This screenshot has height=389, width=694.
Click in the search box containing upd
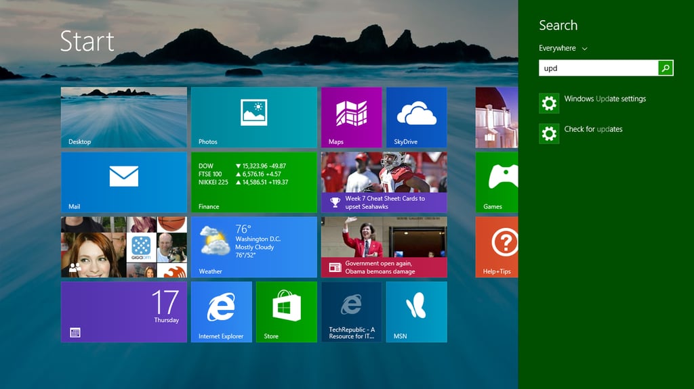coord(598,68)
